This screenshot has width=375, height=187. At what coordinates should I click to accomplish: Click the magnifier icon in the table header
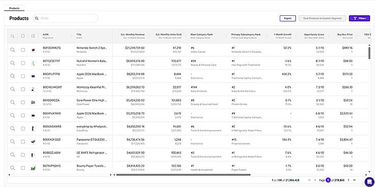(12, 36)
